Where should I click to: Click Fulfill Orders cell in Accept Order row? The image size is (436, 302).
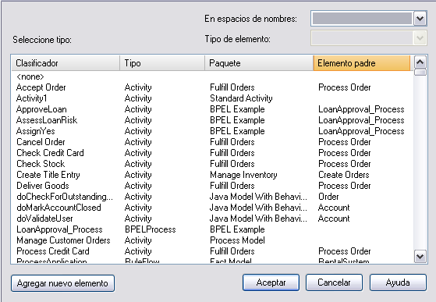pyautogui.click(x=232, y=87)
